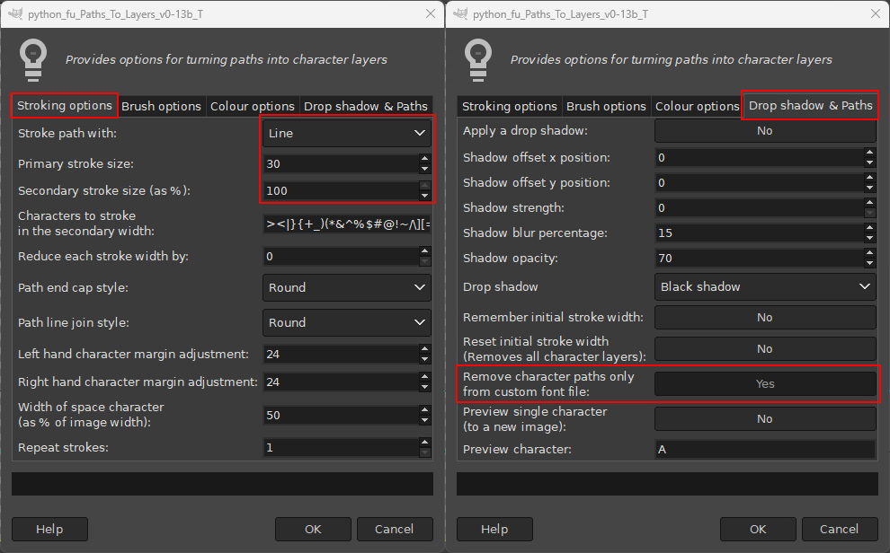Select Drop shadow & Paths tab in left dialog
Image resolution: width=890 pixels, height=553 pixels.
pos(366,107)
